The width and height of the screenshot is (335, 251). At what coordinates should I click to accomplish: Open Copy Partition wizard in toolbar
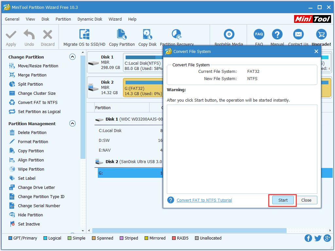tap(122, 38)
